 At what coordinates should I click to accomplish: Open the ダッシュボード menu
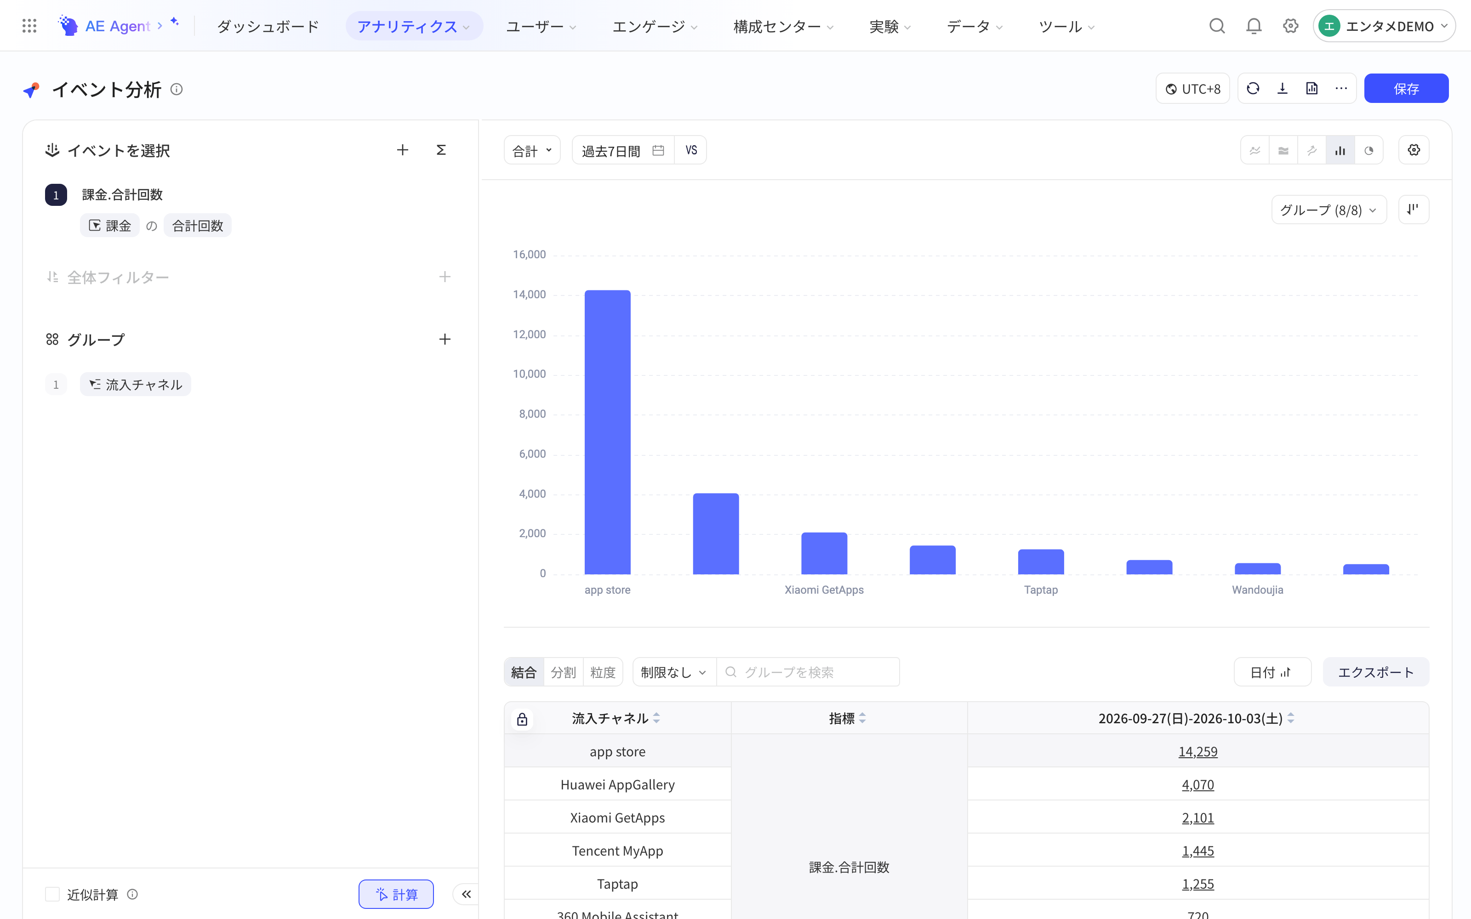tap(268, 26)
